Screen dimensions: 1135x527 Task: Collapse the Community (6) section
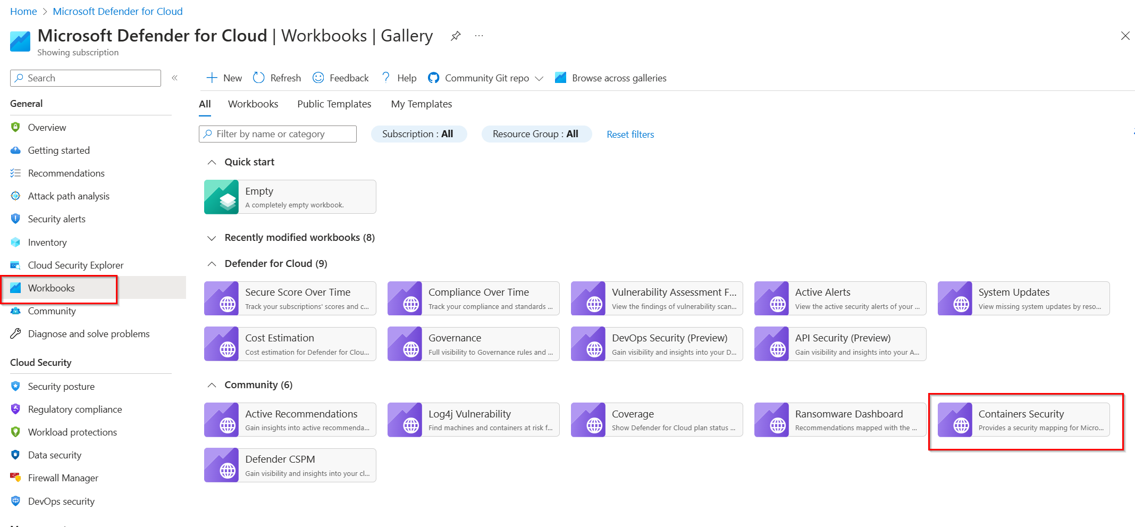click(212, 385)
